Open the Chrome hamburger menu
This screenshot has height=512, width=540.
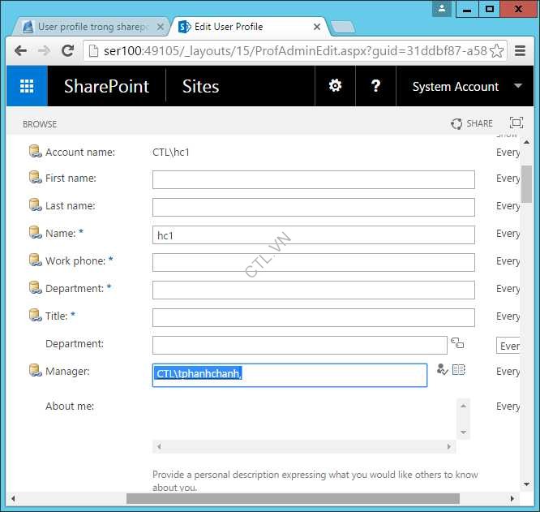pos(520,51)
